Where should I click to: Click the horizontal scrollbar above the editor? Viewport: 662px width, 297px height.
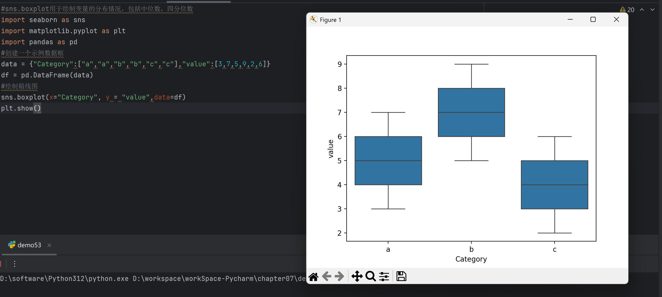[198, 2]
